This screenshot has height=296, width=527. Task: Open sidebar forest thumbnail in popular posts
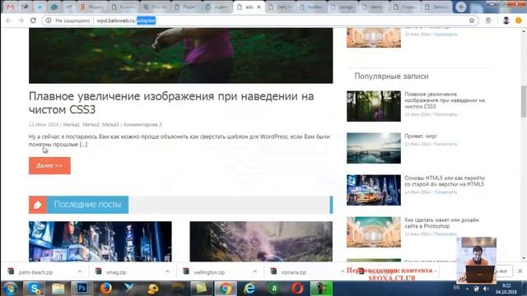pos(374,106)
